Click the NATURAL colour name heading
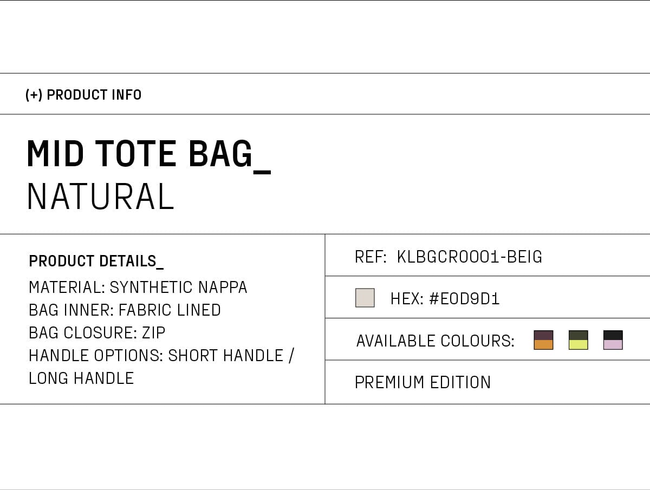This screenshot has width=650, height=490. pyautogui.click(x=101, y=197)
